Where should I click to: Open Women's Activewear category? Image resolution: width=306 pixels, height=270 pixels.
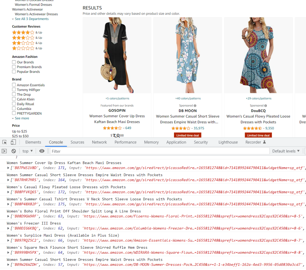(27, 9)
